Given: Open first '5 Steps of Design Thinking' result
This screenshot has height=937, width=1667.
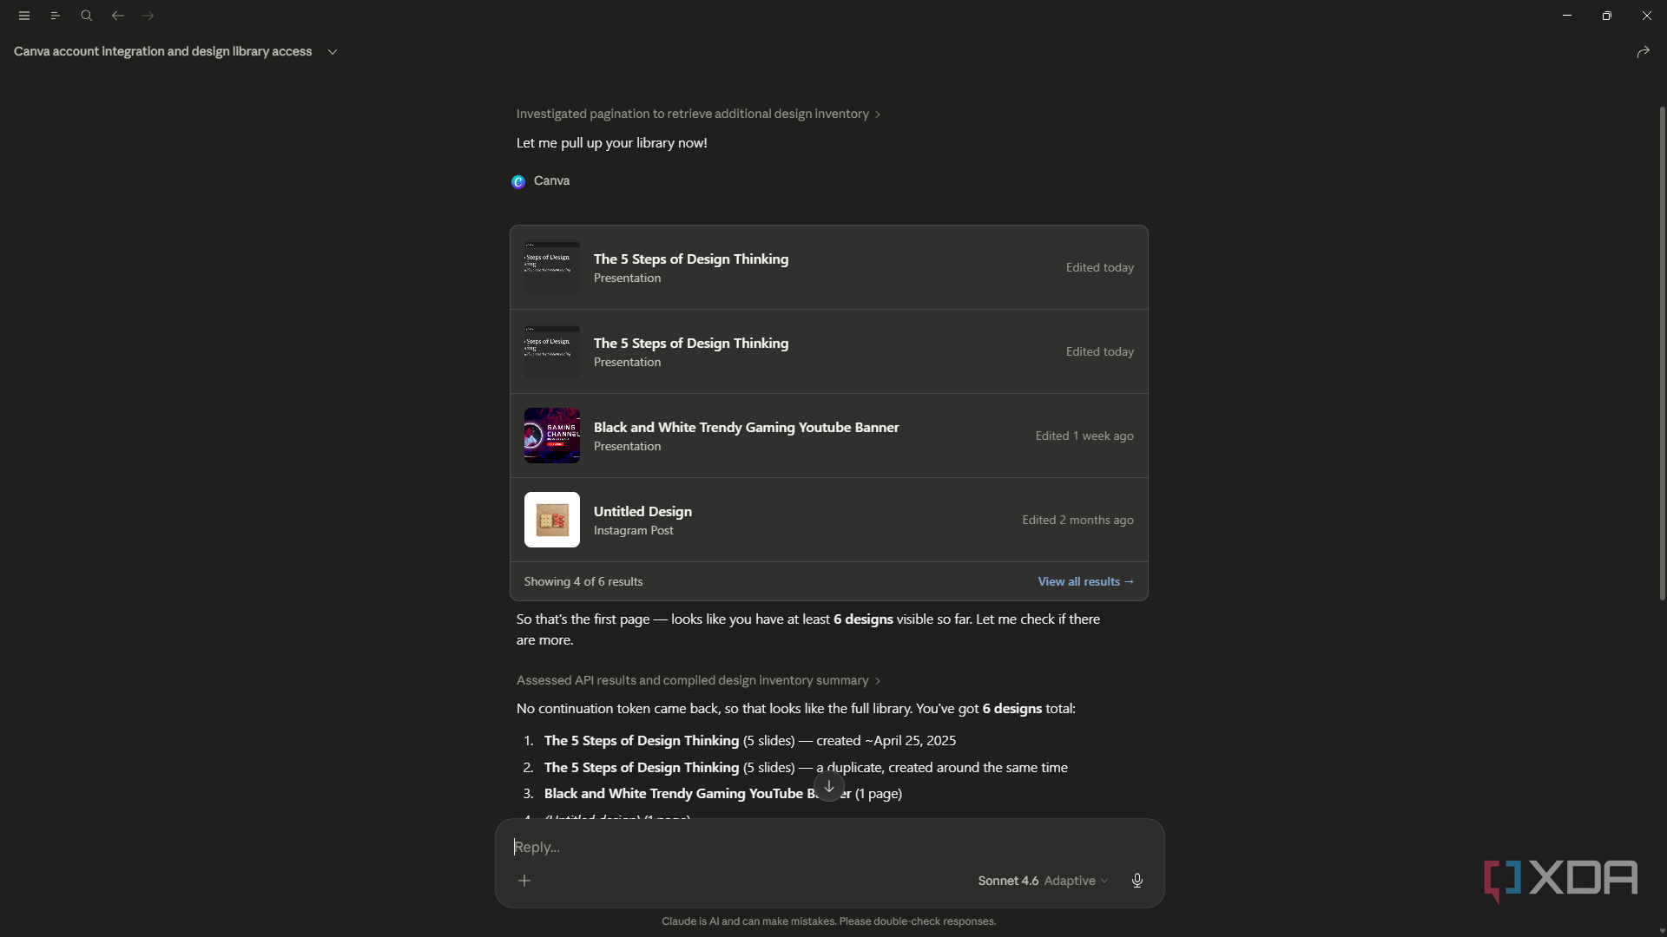Looking at the screenshot, I should tap(829, 267).
